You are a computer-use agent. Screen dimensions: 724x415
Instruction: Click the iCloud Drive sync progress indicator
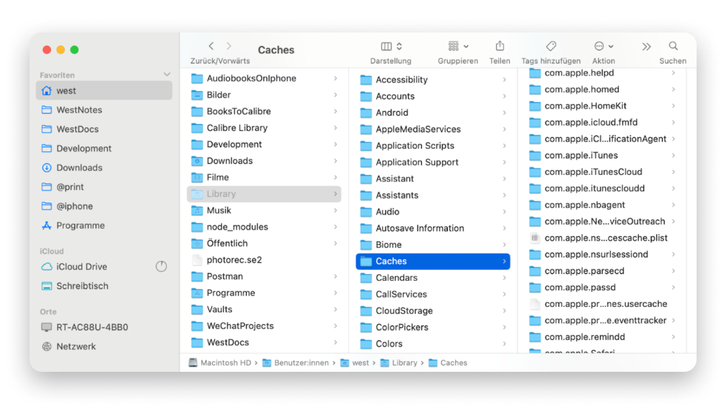pos(161,266)
